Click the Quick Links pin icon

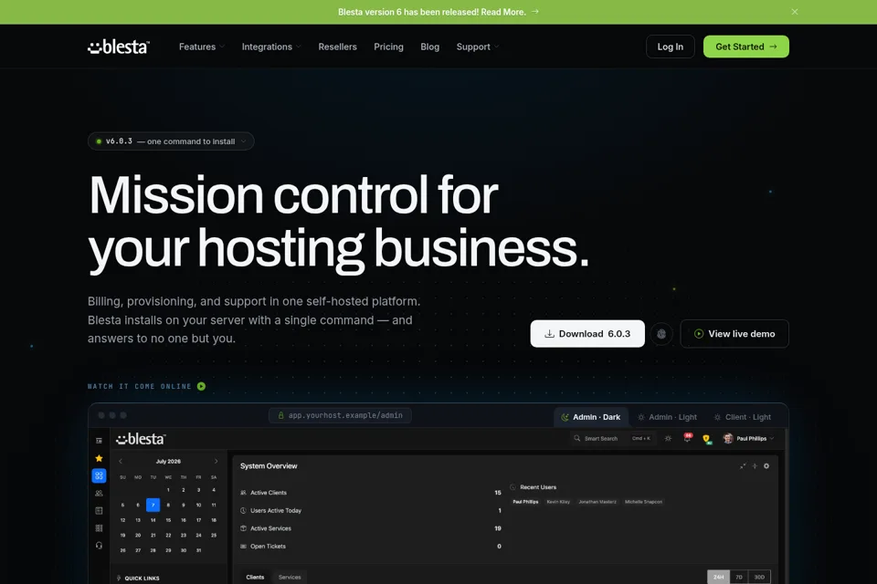(x=119, y=579)
